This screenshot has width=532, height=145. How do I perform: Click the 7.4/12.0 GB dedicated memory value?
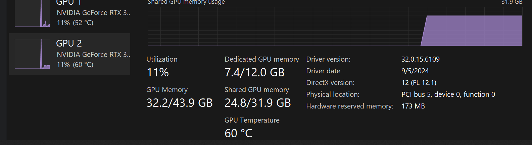(x=254, y=72)
